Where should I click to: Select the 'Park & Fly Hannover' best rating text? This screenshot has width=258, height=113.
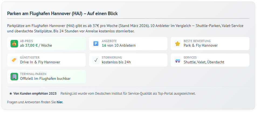coord(201,45)
